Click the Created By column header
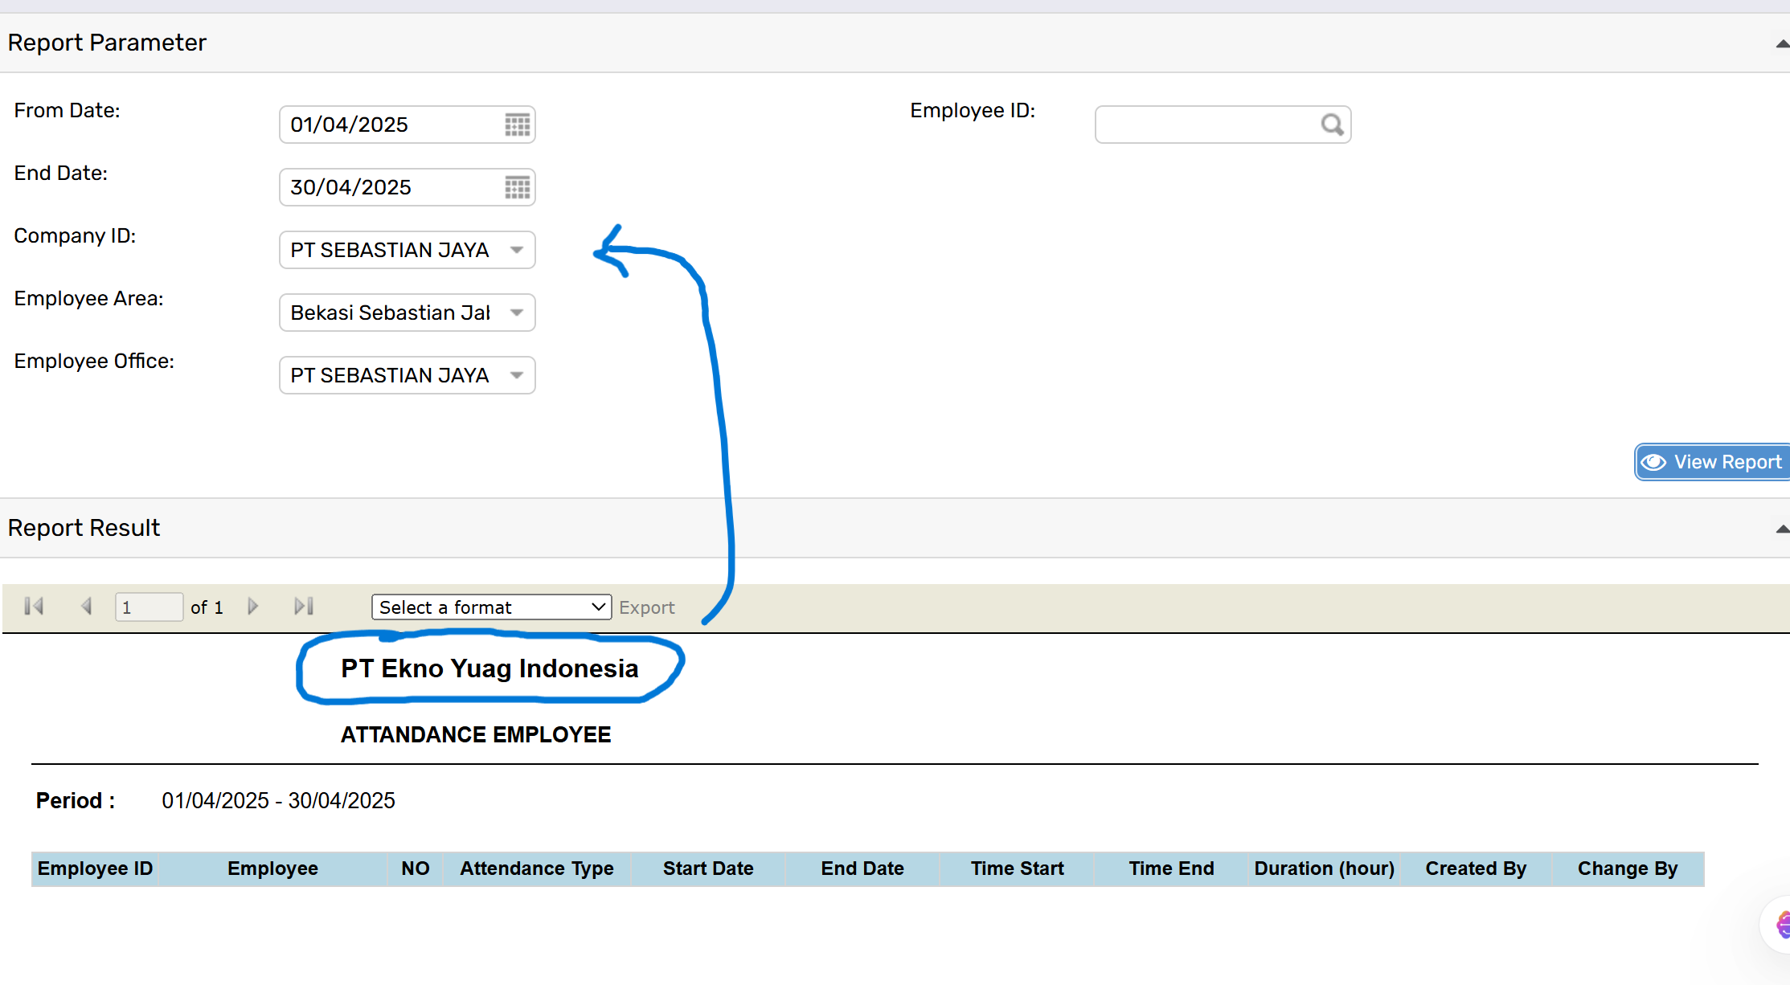 pyautogui.click(x=1476, y=869)
